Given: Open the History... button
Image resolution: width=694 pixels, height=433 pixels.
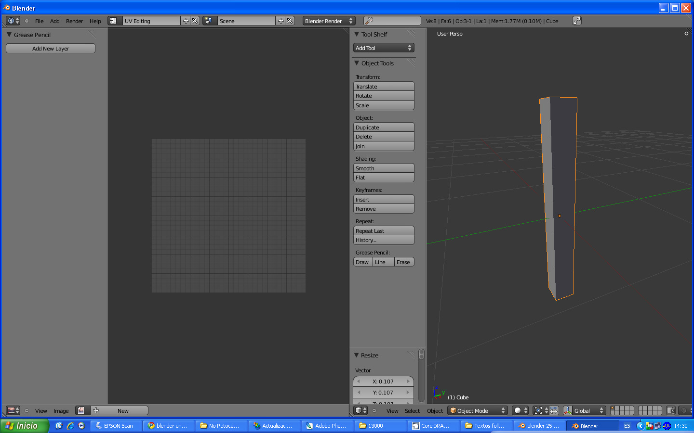Looking at the screenshot, I should 384,240.
